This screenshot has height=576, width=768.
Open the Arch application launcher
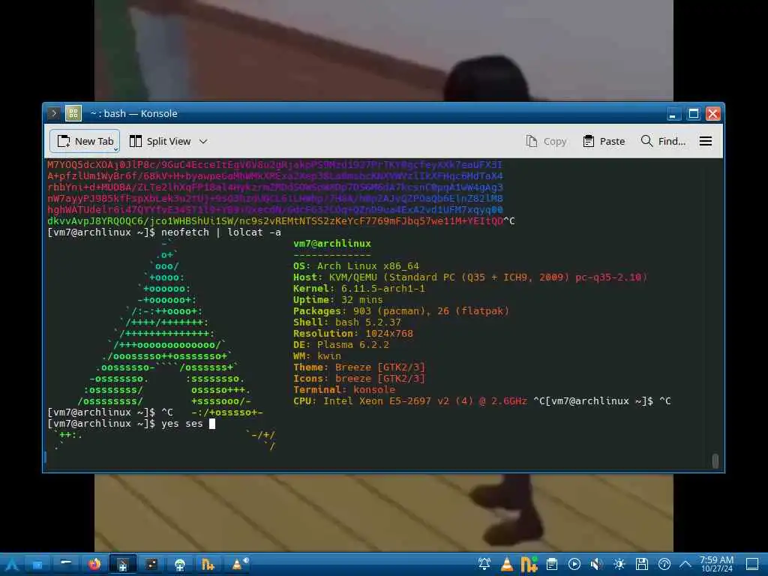coord(12,564)
